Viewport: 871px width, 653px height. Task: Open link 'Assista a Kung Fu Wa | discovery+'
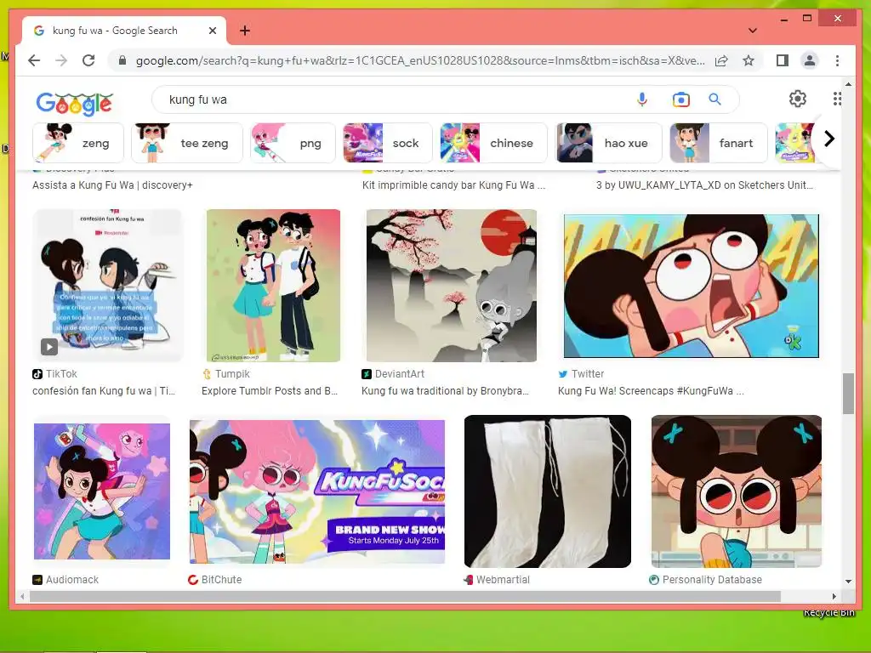click(112, 185)
